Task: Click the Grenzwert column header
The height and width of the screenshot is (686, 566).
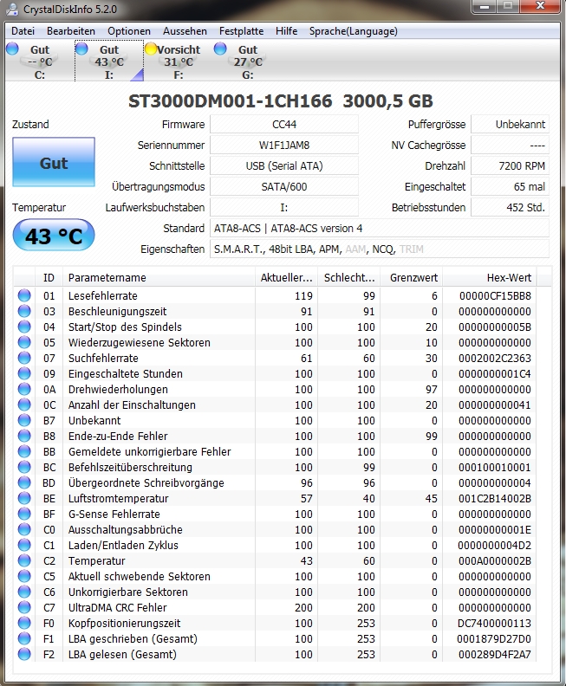Action: click(412, 277)
